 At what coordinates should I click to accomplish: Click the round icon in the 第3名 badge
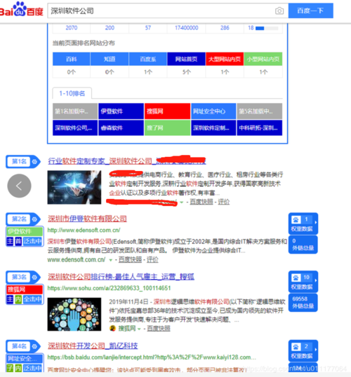coord(34,277)
